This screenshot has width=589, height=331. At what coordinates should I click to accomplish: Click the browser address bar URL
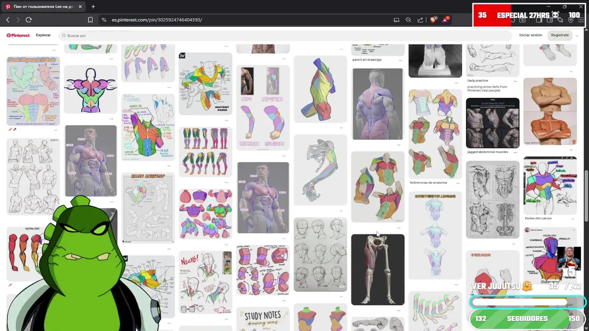coord(157,20)
